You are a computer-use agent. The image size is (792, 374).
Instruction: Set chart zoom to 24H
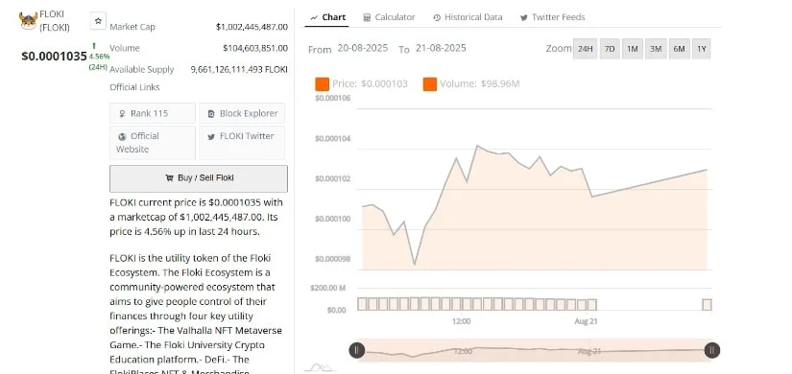(585, 49)
